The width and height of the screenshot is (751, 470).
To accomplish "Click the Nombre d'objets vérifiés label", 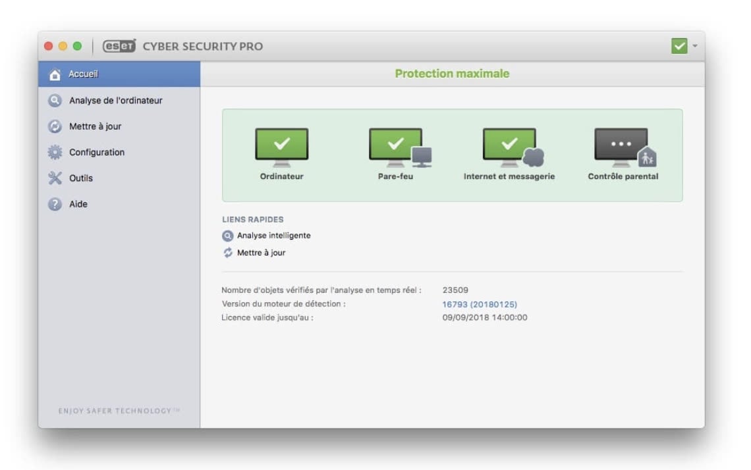I will (321, 290).
